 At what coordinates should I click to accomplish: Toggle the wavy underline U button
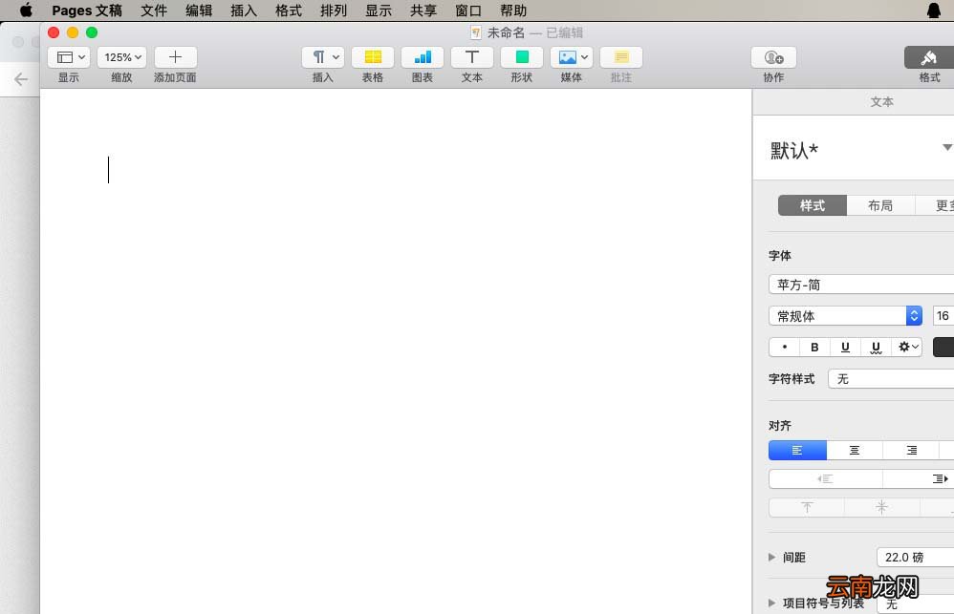[x=876, y=348]
